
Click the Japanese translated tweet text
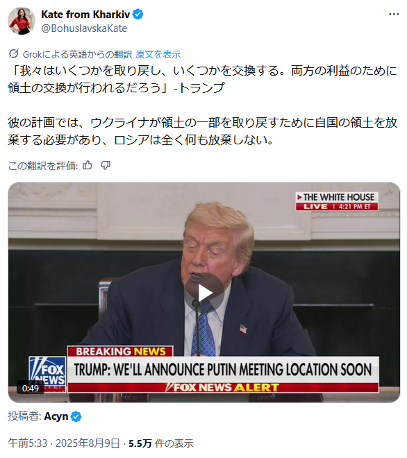[x=202, y=105]
